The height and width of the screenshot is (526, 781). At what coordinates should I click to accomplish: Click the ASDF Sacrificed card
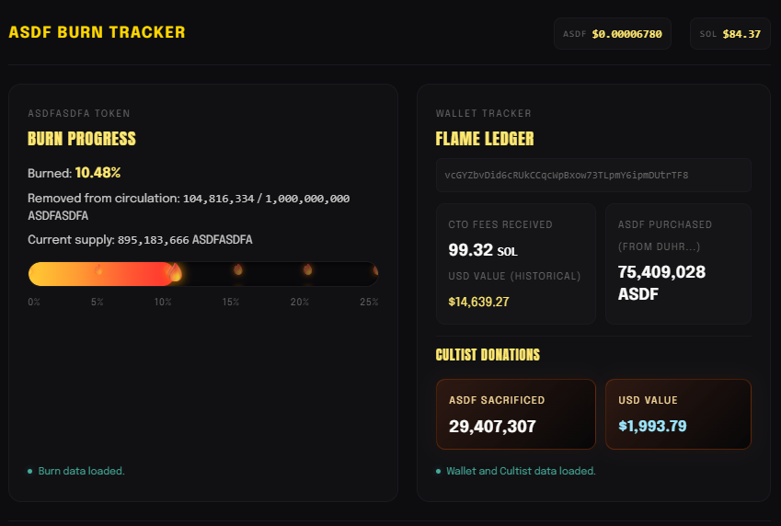pyautogui.click(x=515, y=415)
